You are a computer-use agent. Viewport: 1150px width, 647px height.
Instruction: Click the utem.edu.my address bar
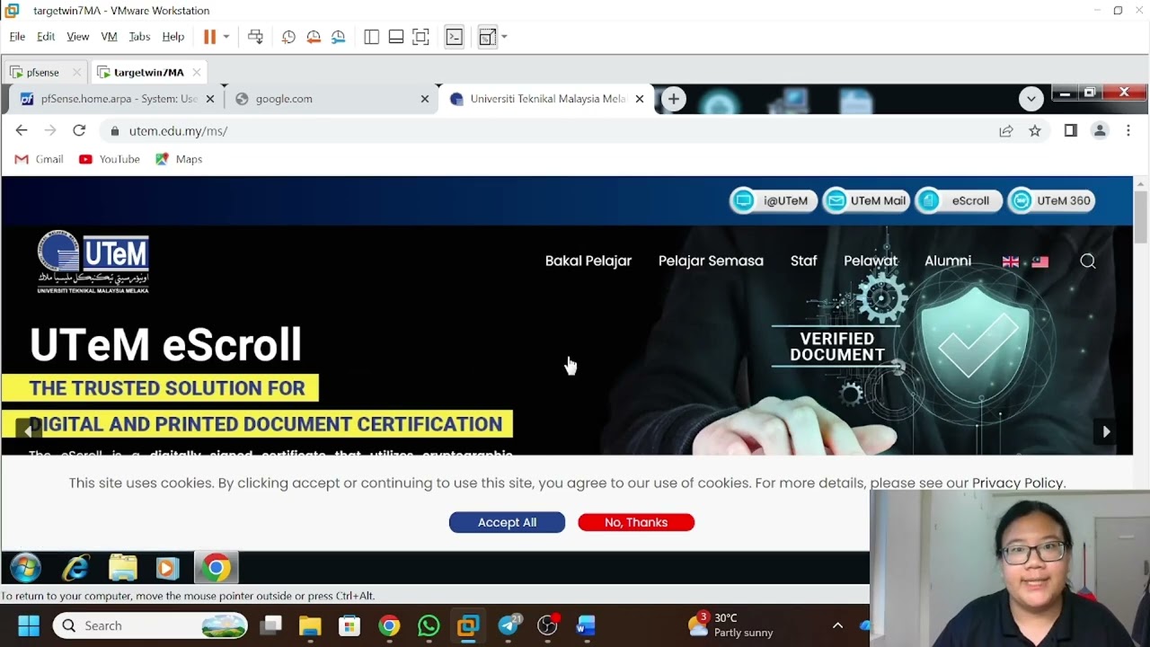pyautogui.click(x=548, y=131)
